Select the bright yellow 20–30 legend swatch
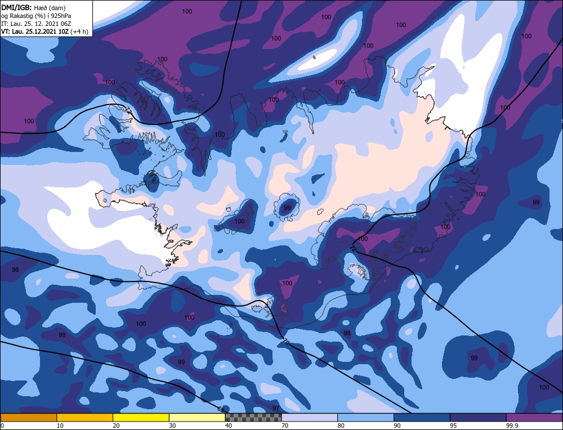Viewport: 563px width, 430px height. [141, 417]
